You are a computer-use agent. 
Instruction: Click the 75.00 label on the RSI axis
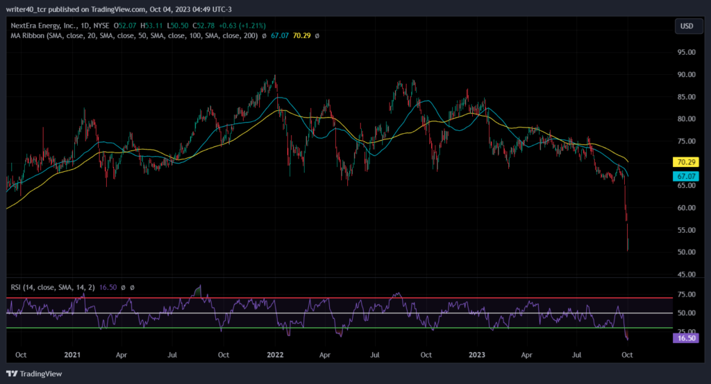point(687,295)
